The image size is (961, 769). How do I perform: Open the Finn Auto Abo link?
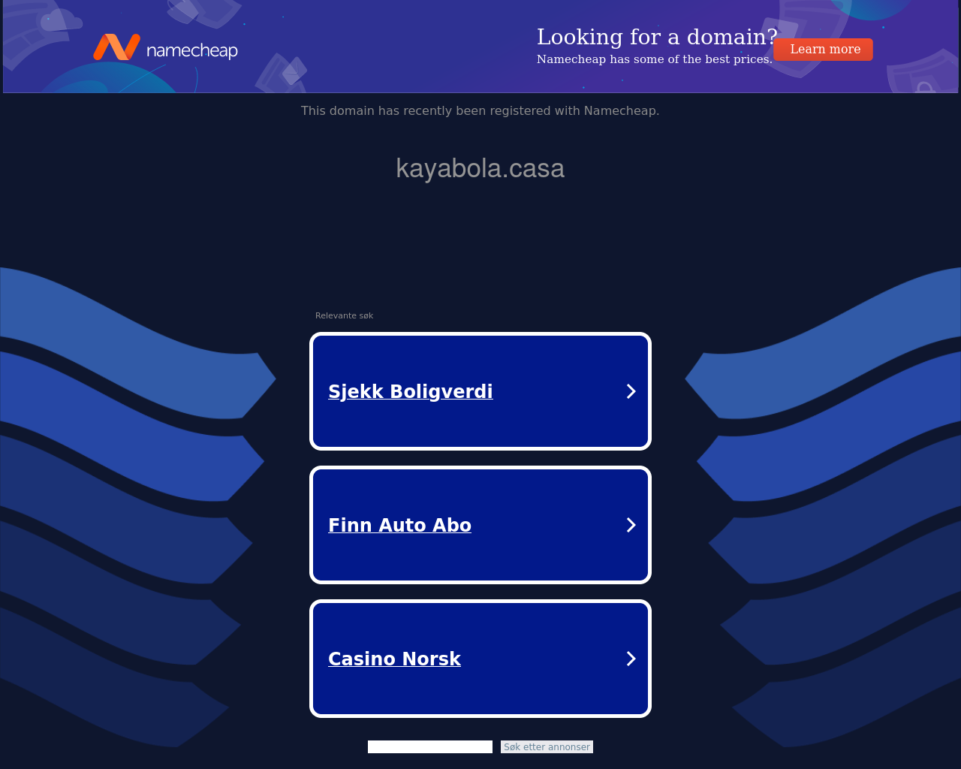point(399,525)
